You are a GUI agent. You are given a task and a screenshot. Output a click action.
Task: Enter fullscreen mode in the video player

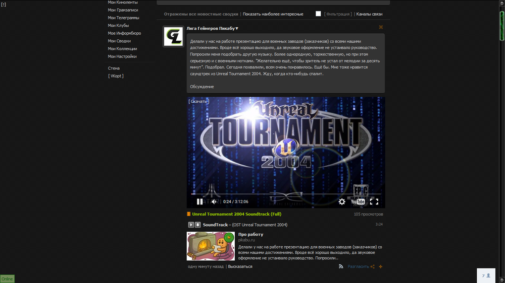(374, 201)
